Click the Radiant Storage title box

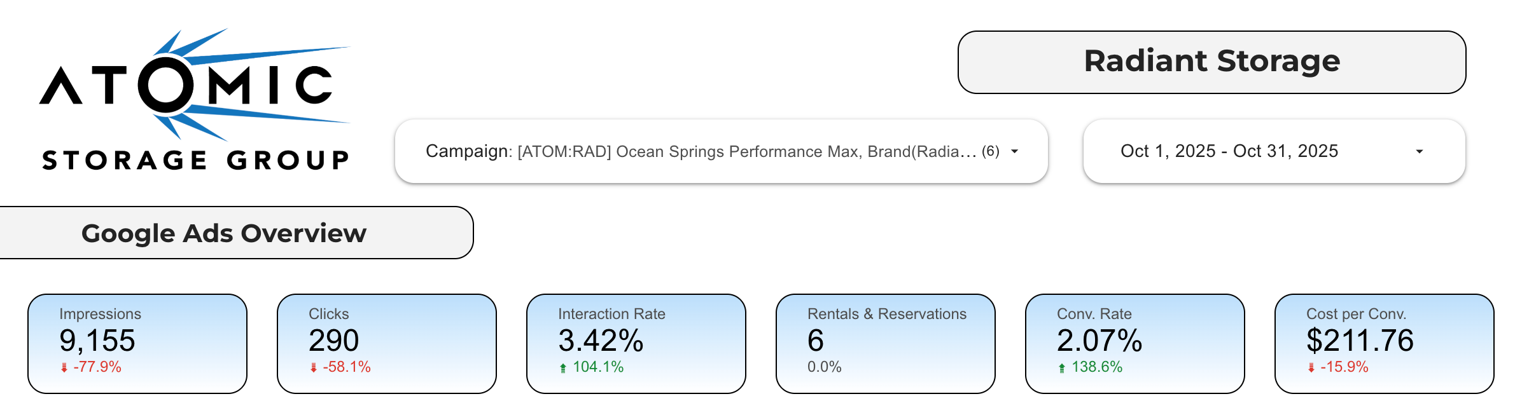(1211, 62)
